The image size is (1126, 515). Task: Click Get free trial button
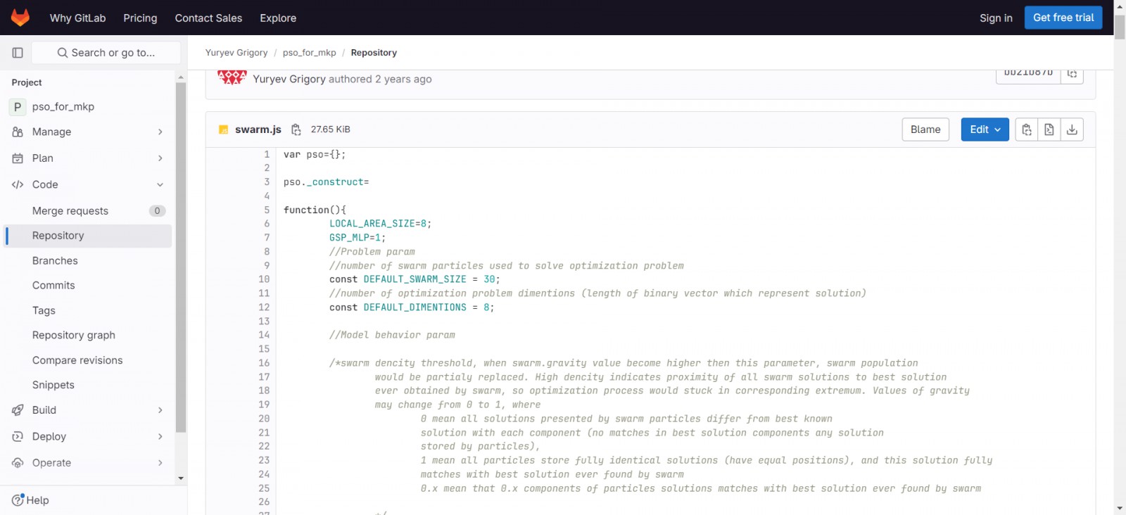click(1063, 18)
